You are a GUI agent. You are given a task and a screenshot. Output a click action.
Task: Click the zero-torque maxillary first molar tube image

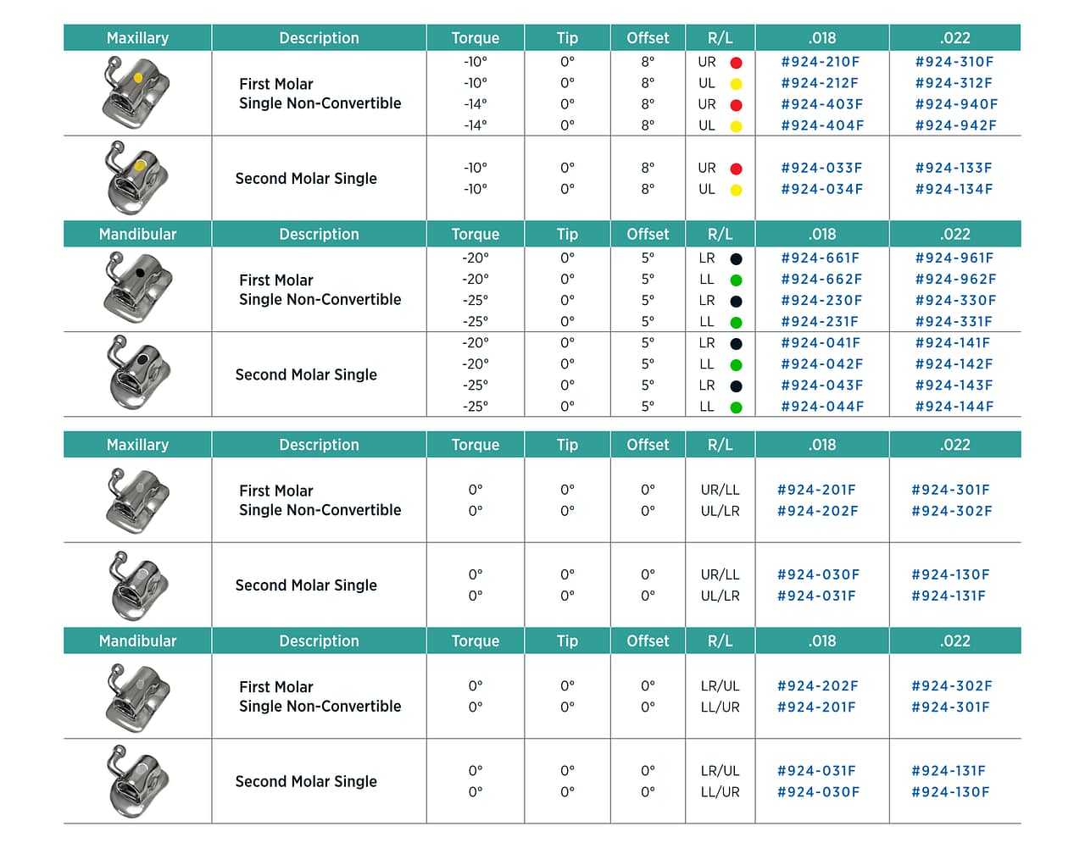[136, 500]
